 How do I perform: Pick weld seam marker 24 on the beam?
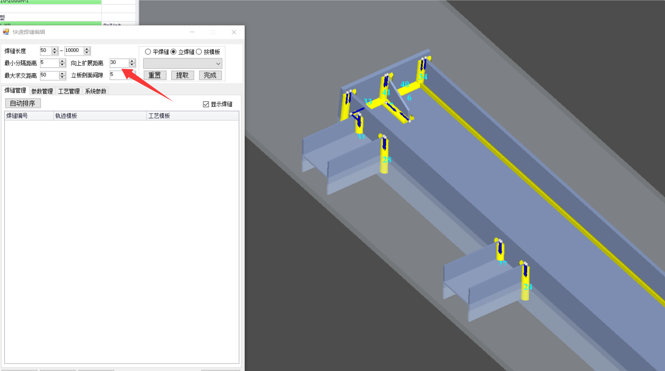coord(527,287)
